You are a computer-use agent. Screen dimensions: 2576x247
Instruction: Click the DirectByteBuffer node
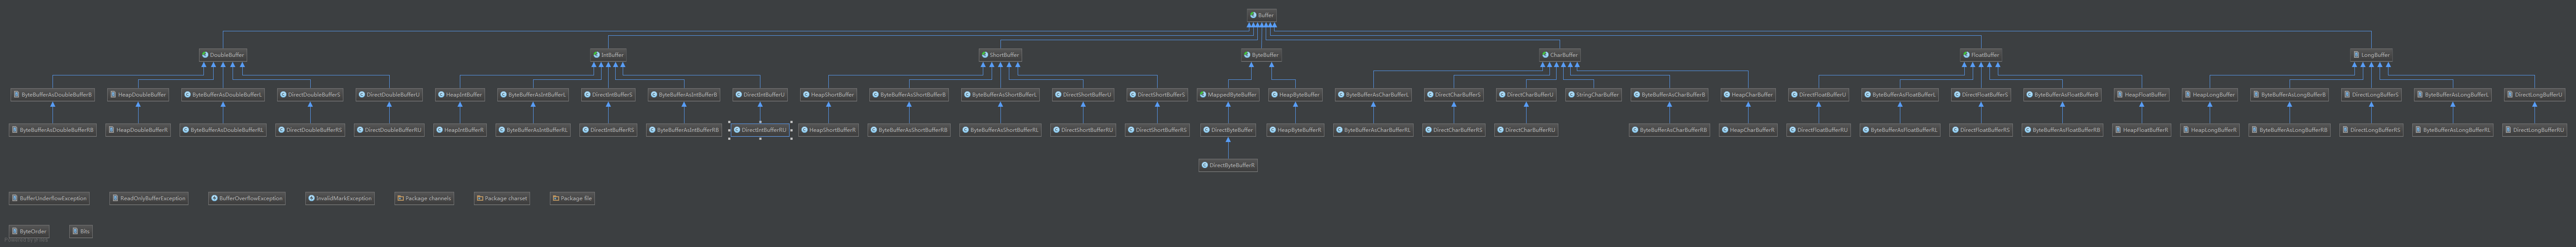click(1228, 130)
